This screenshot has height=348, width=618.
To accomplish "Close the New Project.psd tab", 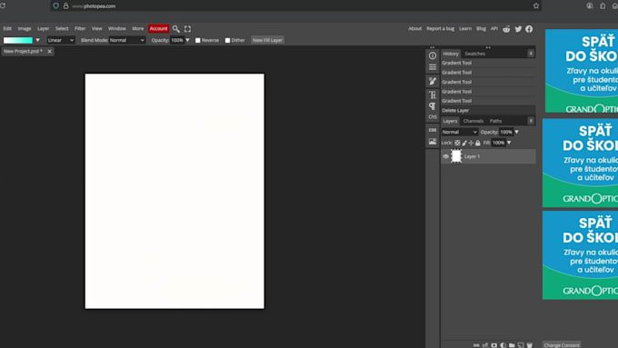I will point(50,51).
